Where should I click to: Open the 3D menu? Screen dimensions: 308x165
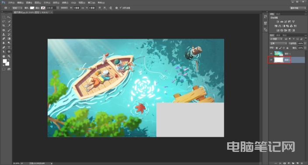[x=73, y=3]
